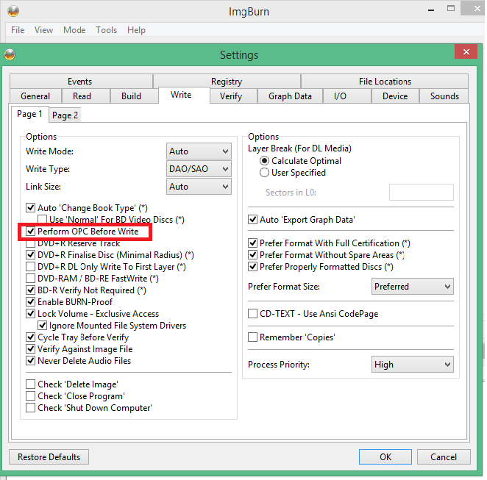Expand the Write Type DAO/SAO dropdown

(199, 169)
